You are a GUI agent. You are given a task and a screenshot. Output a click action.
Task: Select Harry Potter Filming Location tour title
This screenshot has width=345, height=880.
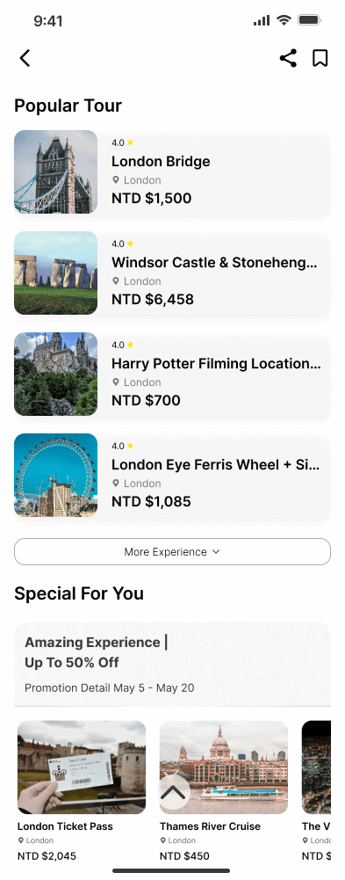pos(216,364)
